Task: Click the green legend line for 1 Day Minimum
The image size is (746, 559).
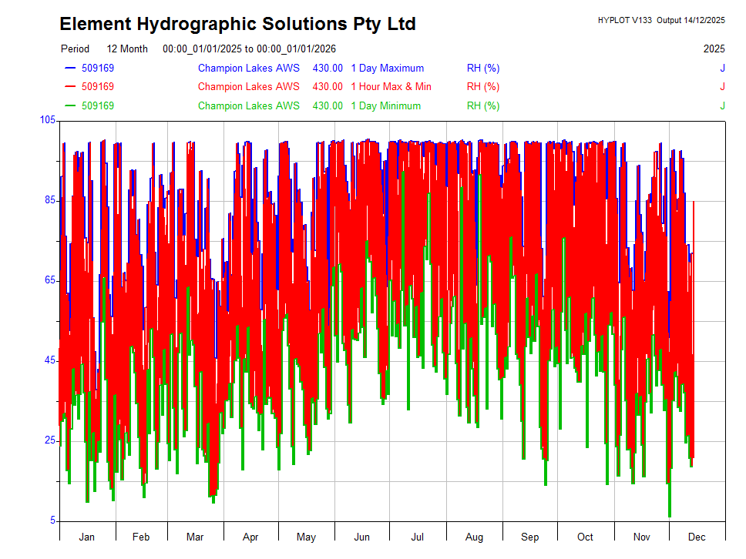Action: point(71,106)
